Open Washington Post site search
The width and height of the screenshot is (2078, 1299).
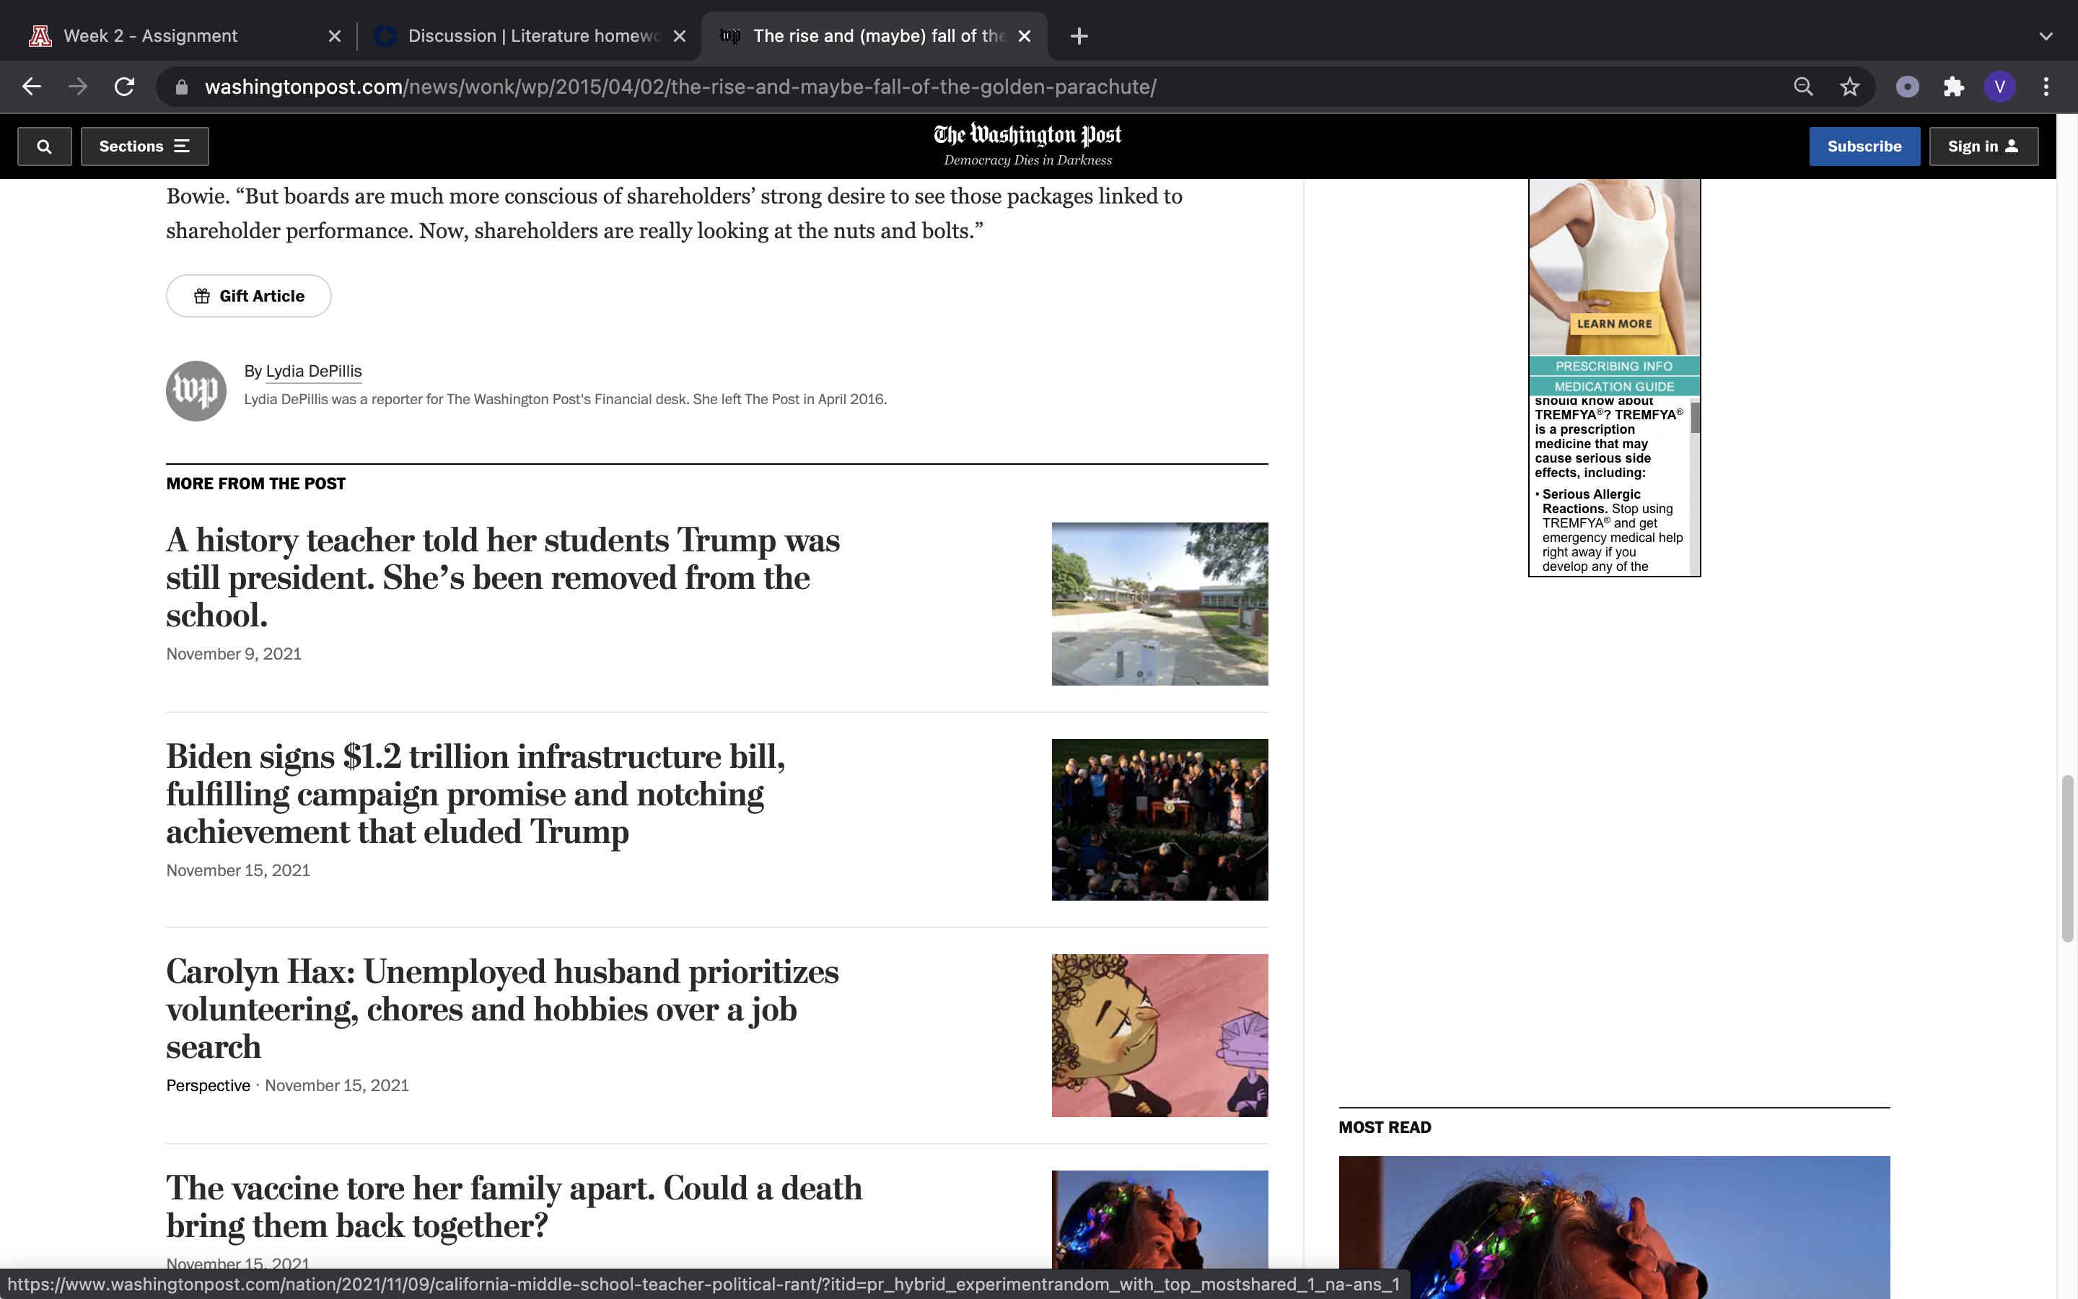45,146
